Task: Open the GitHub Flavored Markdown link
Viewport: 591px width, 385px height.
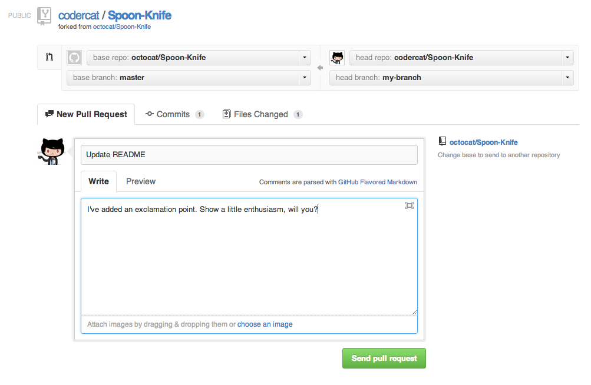Action: click(x=377, y=182)
